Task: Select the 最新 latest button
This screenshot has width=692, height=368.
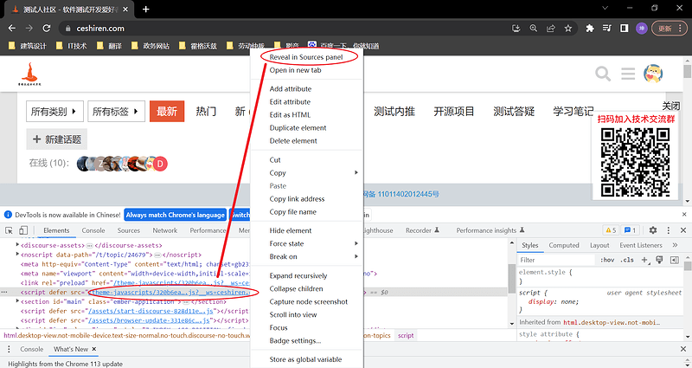Action: pyautogui.click(x=167, y=112)
